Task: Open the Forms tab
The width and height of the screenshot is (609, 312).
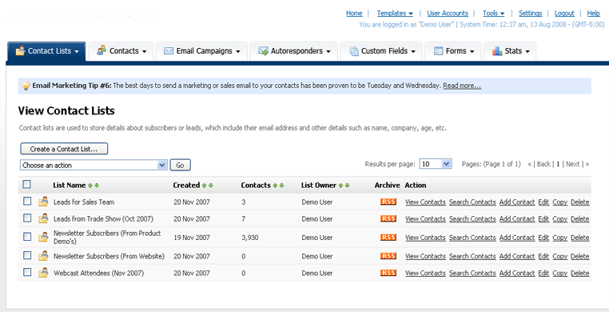Action: 453,51
